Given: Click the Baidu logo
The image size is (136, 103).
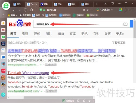Looking at the screenshot, I should (x=20, y=23).
